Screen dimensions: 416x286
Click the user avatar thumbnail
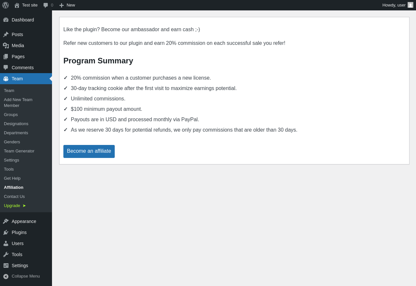pyautogui.click(x=410, y=5)
